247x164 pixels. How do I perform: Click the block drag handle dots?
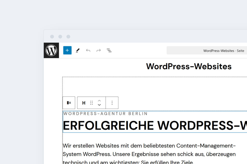91,103
